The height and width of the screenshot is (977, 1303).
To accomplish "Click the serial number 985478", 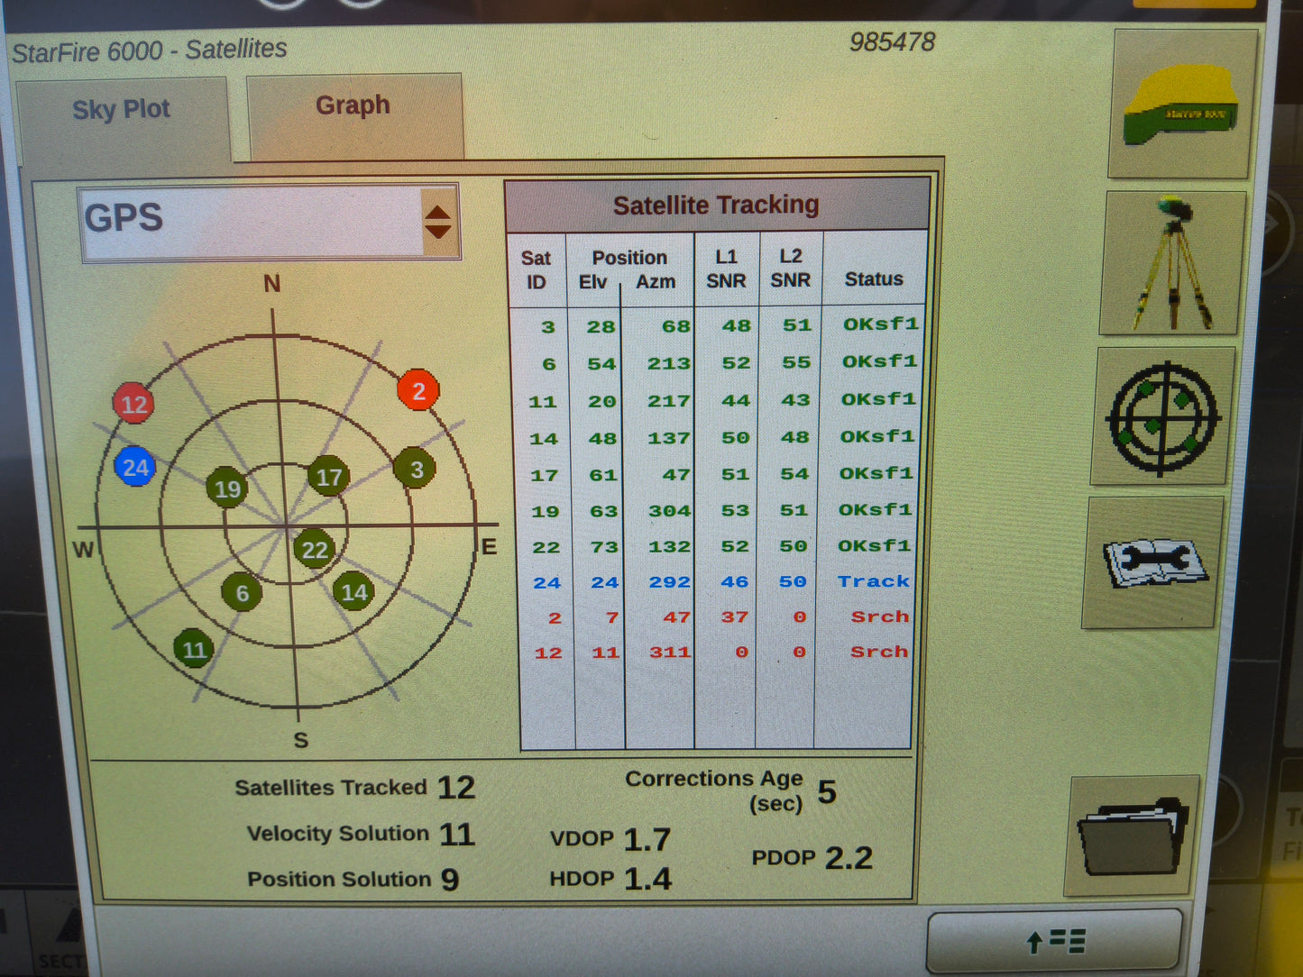I will click(892, 42).
